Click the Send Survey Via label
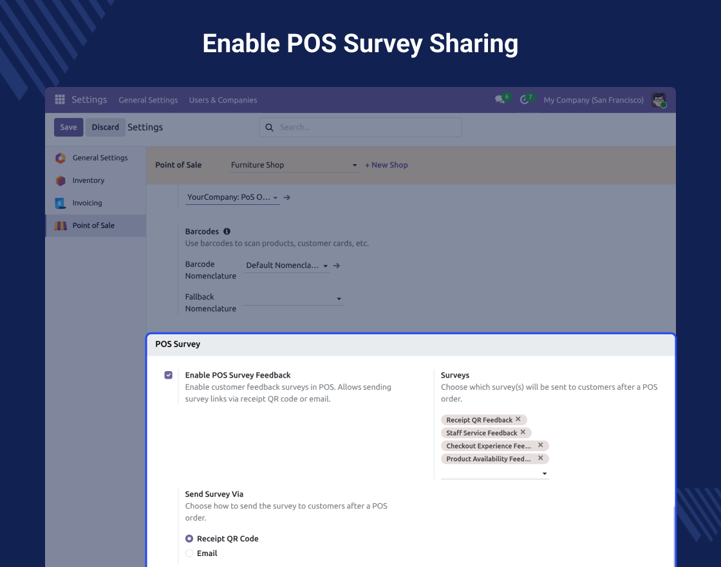Image resolution: width=721 pixels, height=567 pixels. (x=214, y=494)
